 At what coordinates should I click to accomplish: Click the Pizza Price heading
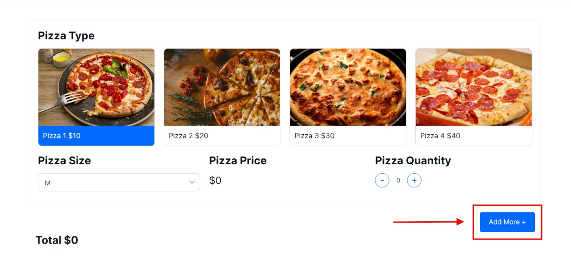click(x=238, y=161)
